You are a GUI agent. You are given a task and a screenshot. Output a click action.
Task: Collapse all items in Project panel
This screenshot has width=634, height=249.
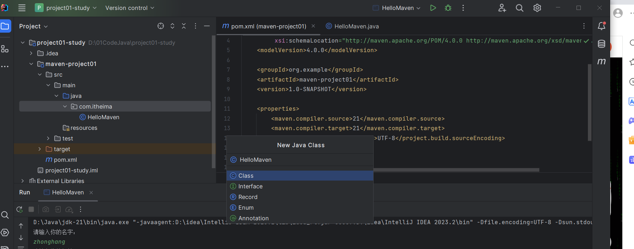[184, 26]
